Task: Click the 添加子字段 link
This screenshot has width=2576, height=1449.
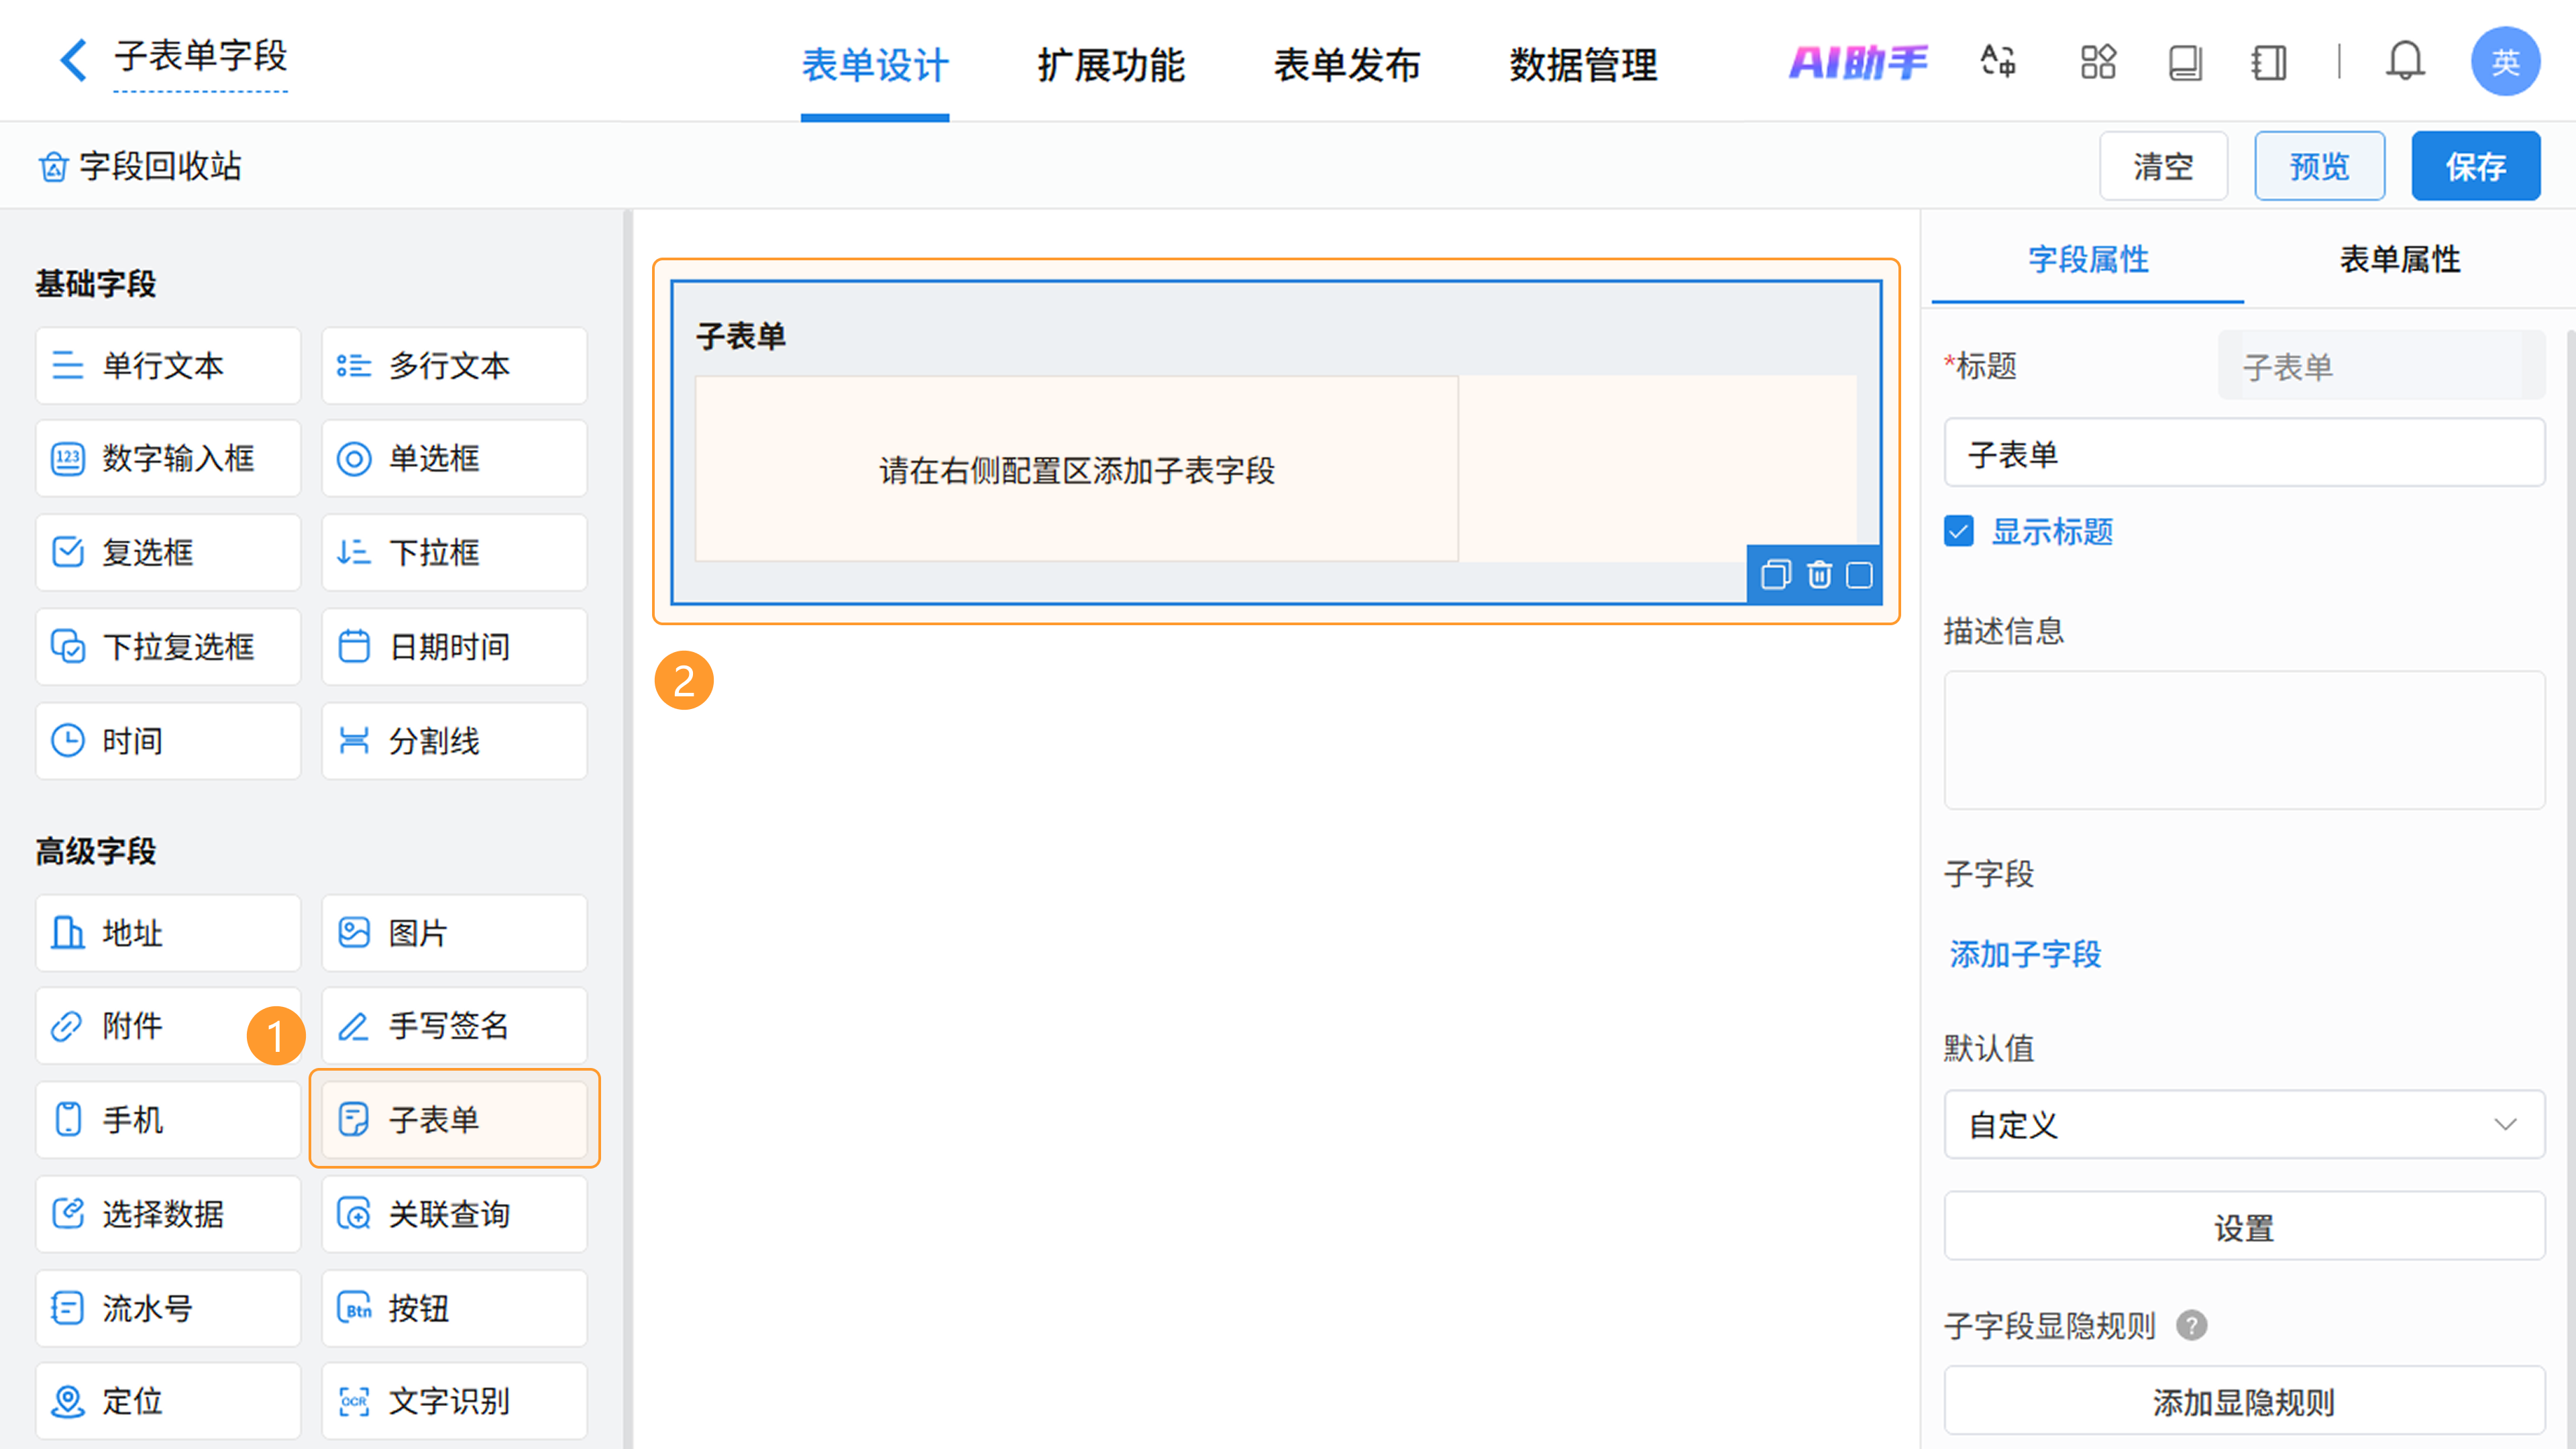Action: coord(2025,954)
